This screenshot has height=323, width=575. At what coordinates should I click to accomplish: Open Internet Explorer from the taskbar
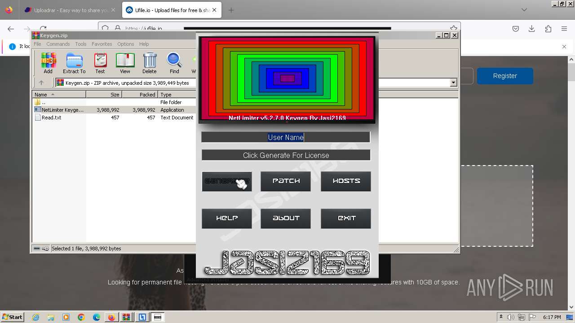[35, 317]
